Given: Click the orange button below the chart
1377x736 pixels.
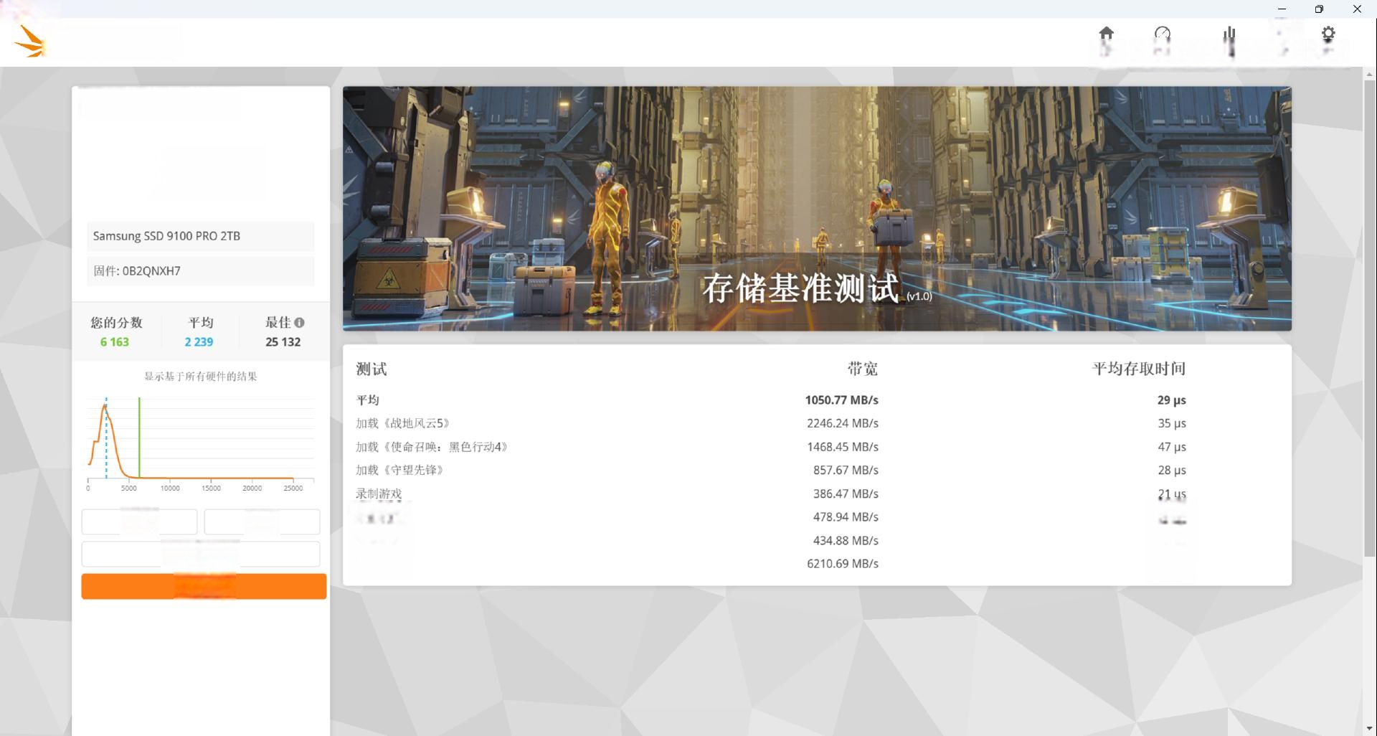Looking at the screenshot, I should tap(204, 586).
